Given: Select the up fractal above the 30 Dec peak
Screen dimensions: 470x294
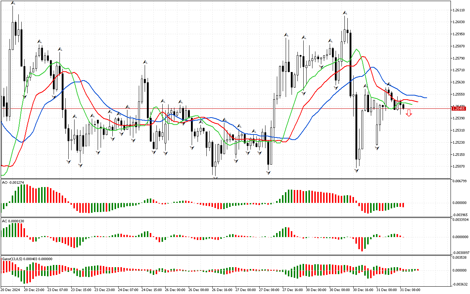Looking at the screenshot, I should coord(344,13).
